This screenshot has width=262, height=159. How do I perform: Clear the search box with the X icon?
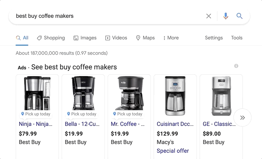point(209,16)
